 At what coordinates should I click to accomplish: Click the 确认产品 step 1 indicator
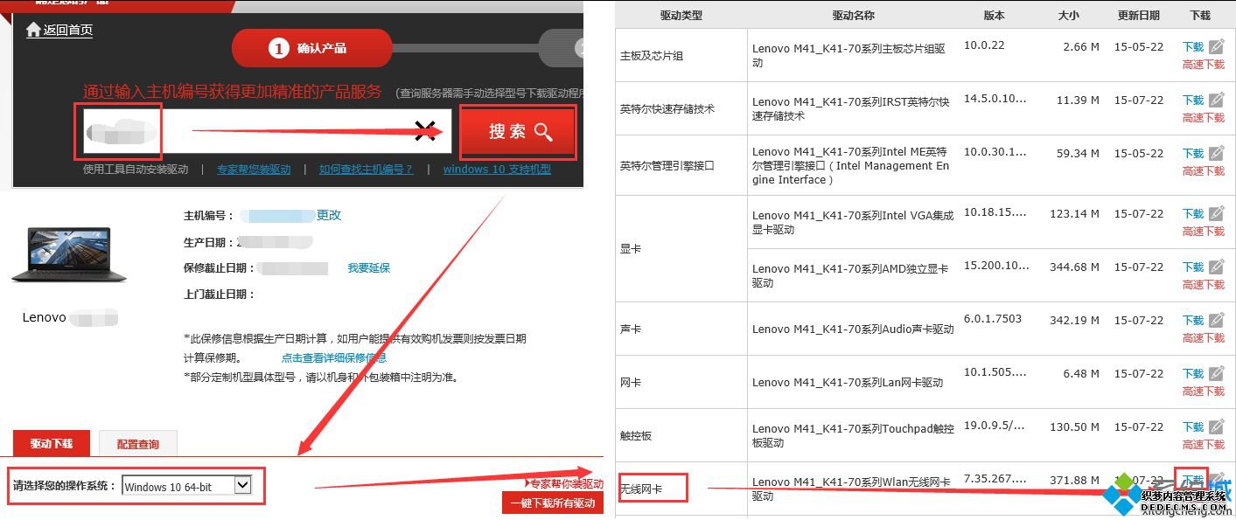[x=311, y=48]
